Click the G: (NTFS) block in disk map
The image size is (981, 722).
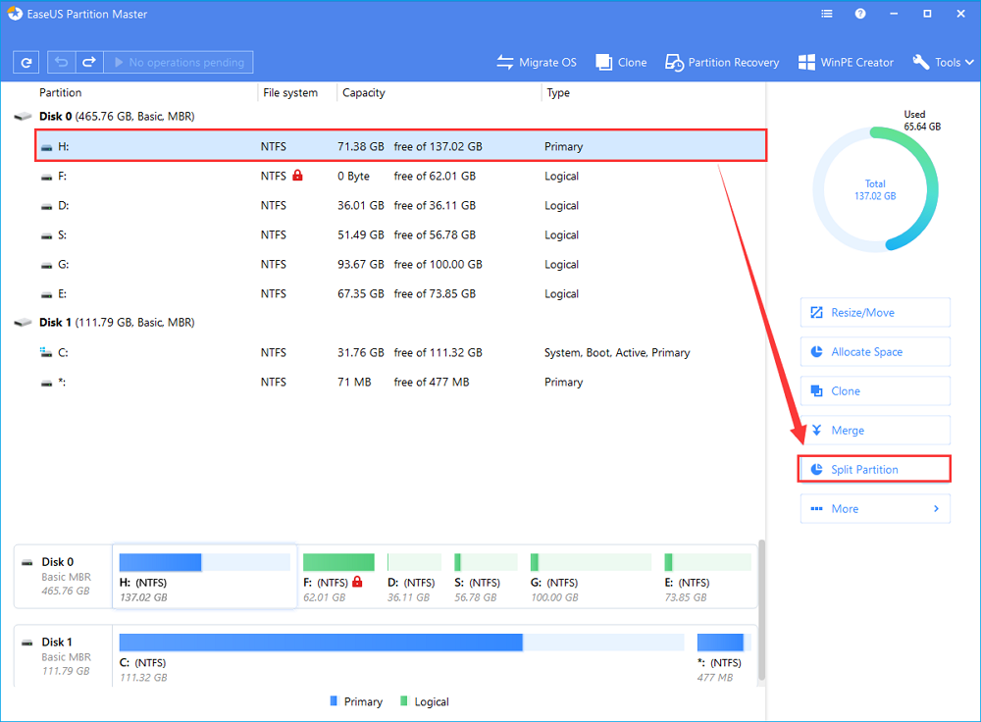point(590,576)
